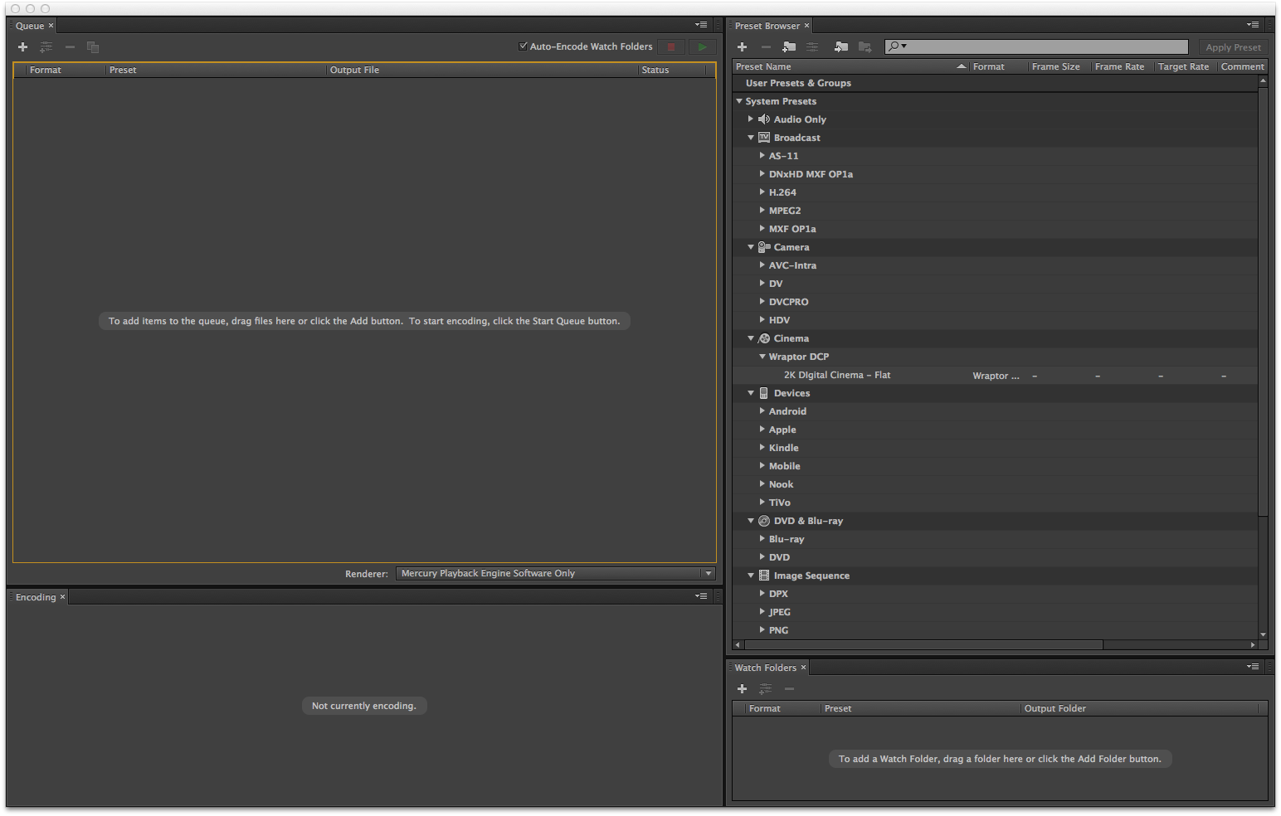Open the Queue panel flyout menu
The image size is (1281, 816).
(x=701, y=26)
